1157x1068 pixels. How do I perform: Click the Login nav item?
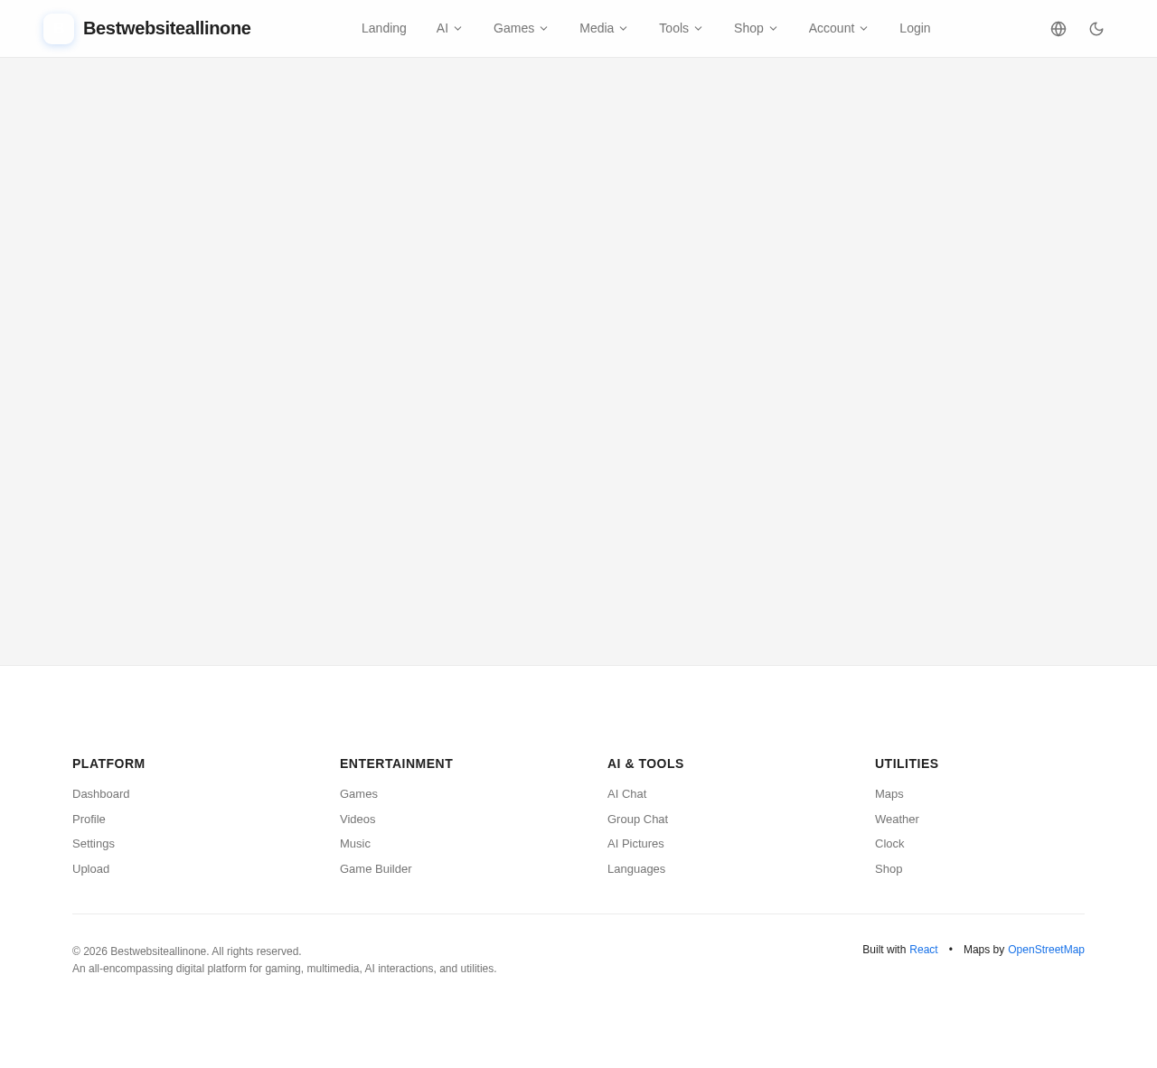pyautogui.click(x=915, y=28)
